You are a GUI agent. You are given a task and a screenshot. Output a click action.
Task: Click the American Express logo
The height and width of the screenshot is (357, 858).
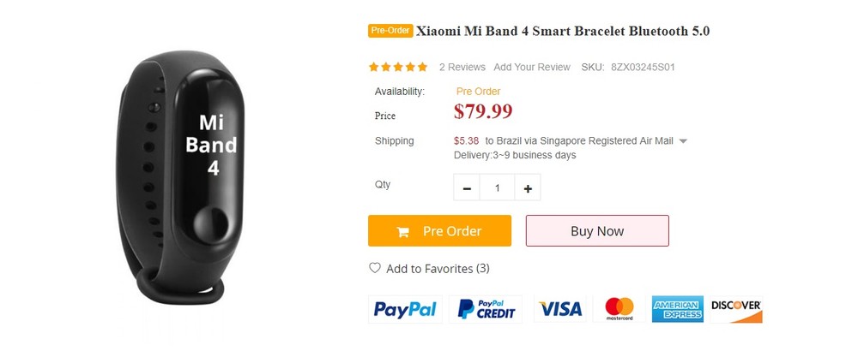click(677, 309)
